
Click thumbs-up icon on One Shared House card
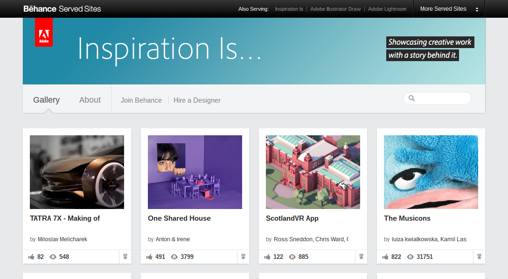coord(149,257)
